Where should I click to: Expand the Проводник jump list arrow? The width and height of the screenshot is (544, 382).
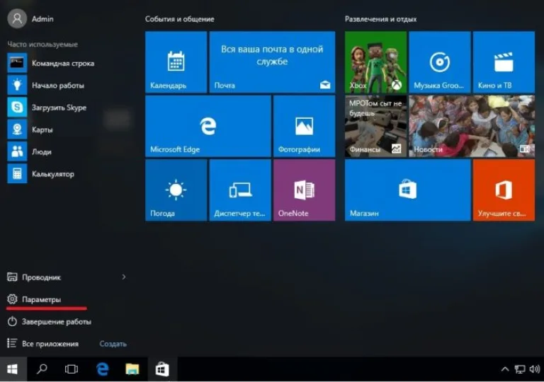pos(124,277)
